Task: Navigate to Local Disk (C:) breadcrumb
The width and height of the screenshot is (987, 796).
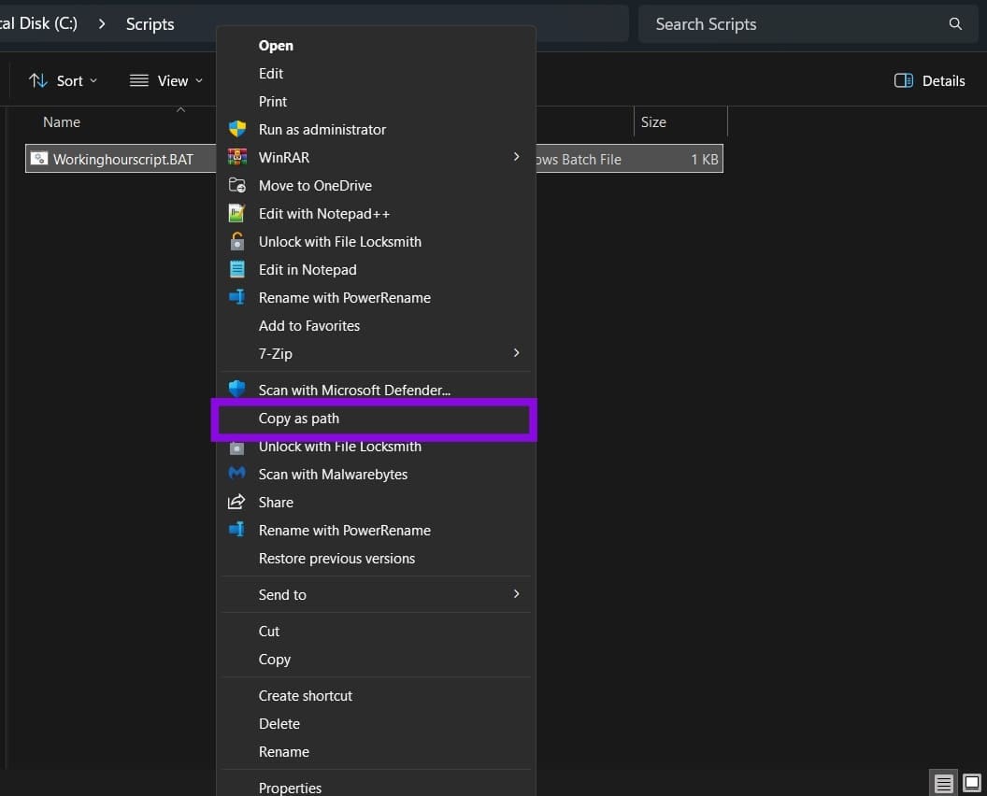Action: click(x=38, y=24)
